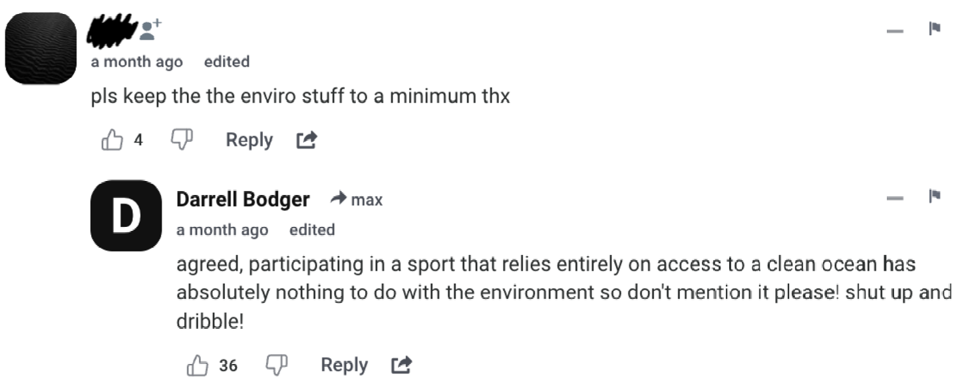The image size is (974, 378).
Task: Reply to the top enviro comment
Action: [249, 140]
